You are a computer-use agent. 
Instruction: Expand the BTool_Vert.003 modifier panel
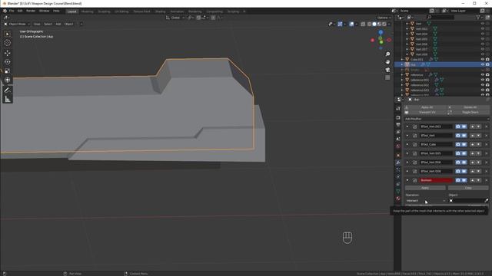(x=407, y=127)
